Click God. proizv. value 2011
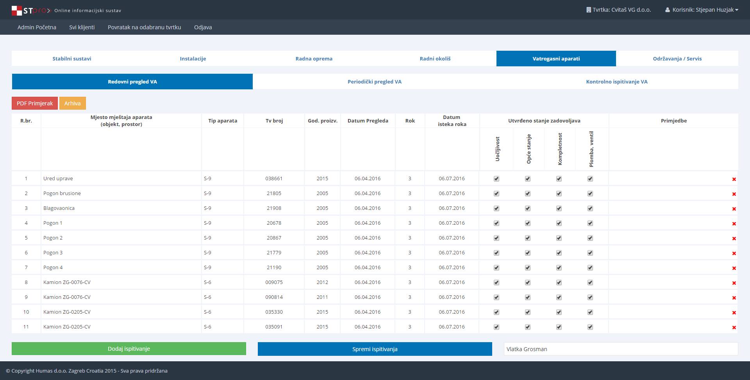Image resolution: width=750 pixels, height=380 pixels. pyautogui.click(x=322, y=297)
